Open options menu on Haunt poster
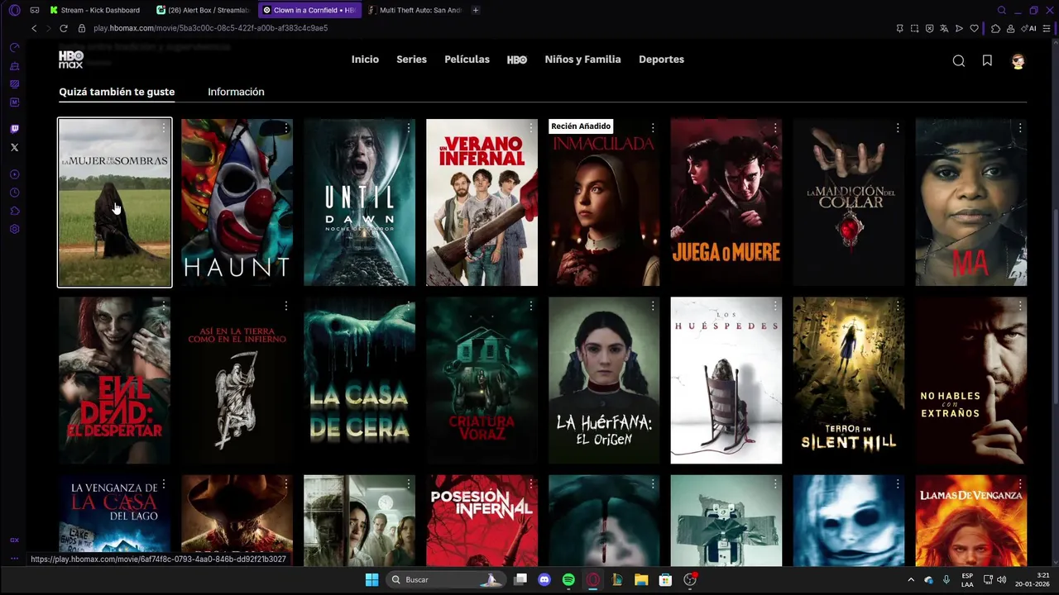This screenshot has width=1059, height=595. tap(286, 128)
